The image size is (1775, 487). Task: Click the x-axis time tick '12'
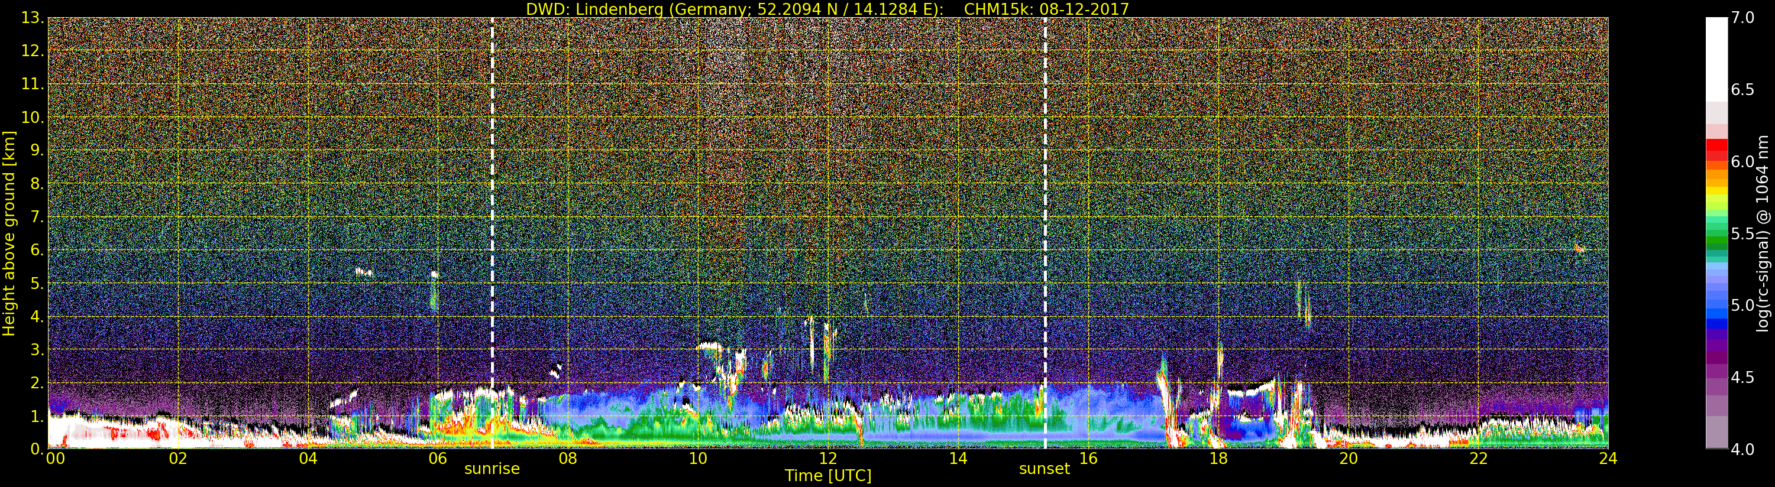828,458
